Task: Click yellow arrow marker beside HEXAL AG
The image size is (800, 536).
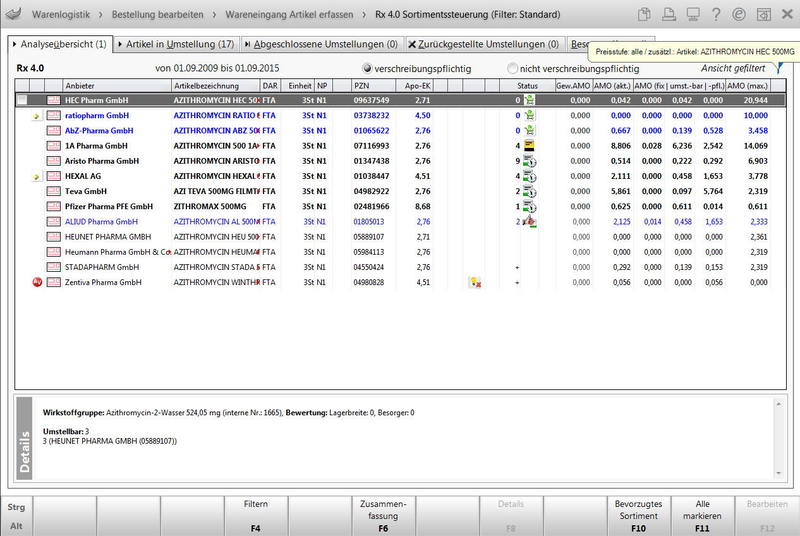Action: pyautogui.click(x=37, y=176)
